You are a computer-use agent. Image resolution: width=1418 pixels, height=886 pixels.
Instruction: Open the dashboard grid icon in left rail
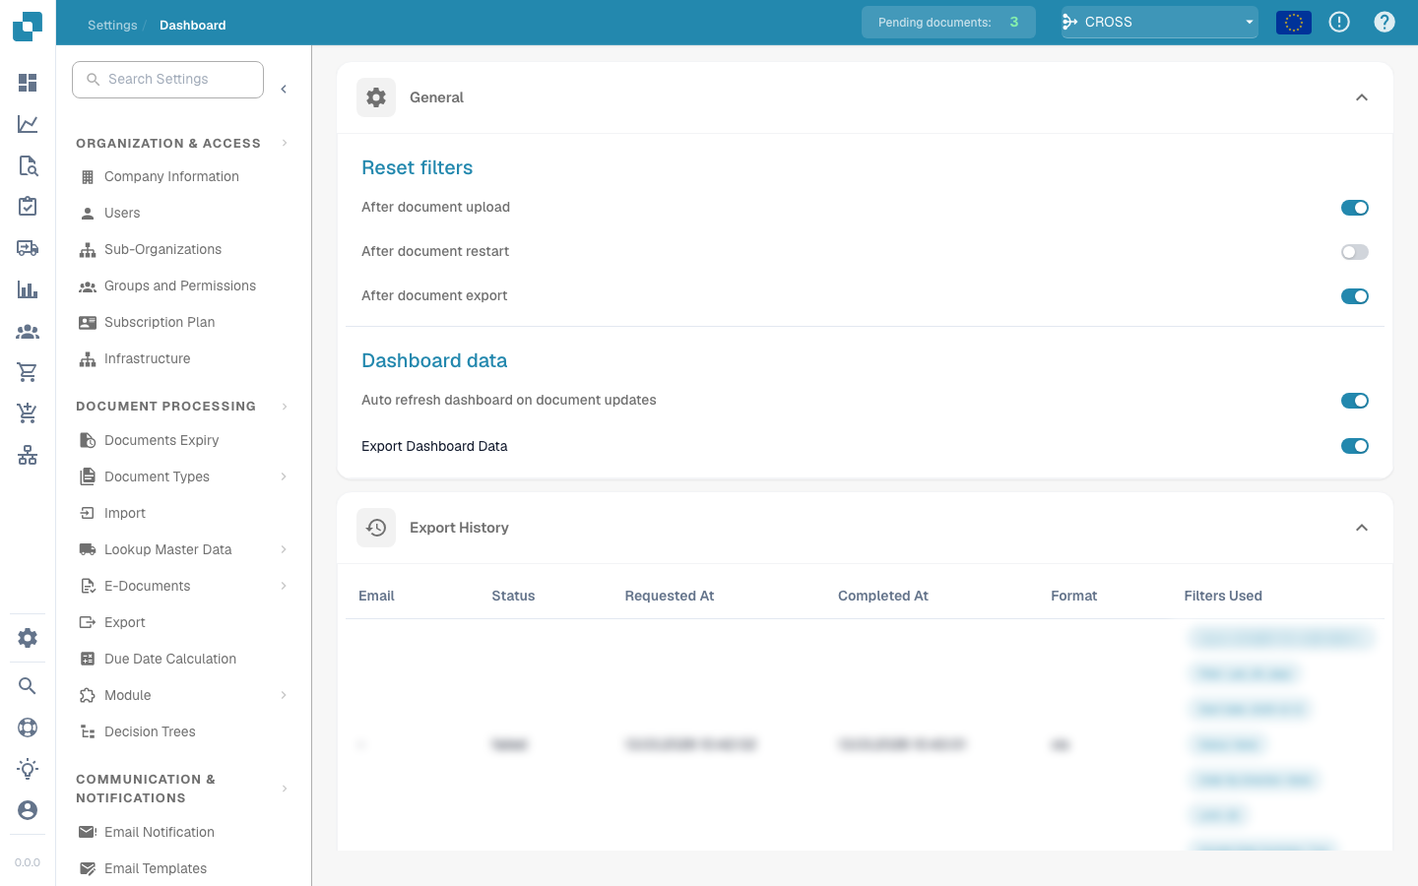[28, 83]
